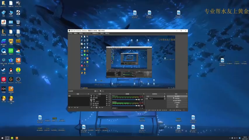Open source properties gear in sources toolbar

pyautogui.click(x=96, y=107)
